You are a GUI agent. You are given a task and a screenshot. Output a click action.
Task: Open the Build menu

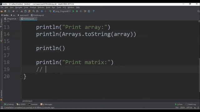point(48,7)
